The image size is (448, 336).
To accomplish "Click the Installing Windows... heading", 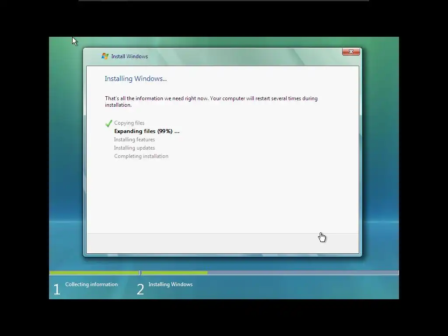I will coord(136,79).
